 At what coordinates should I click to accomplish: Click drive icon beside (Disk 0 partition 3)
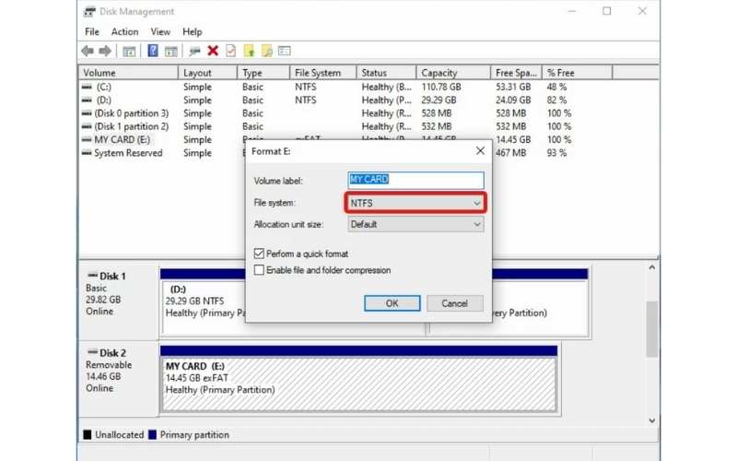click(x=87, y=112)
